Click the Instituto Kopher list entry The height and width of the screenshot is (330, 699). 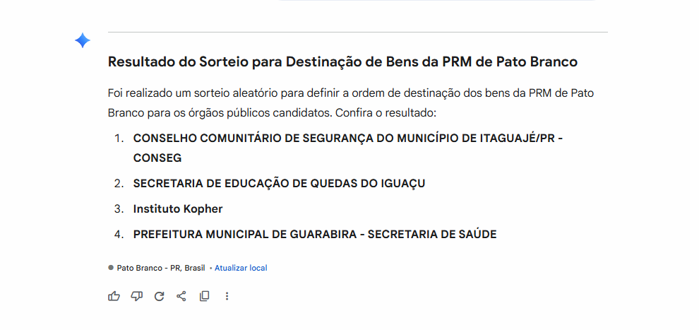178,209
